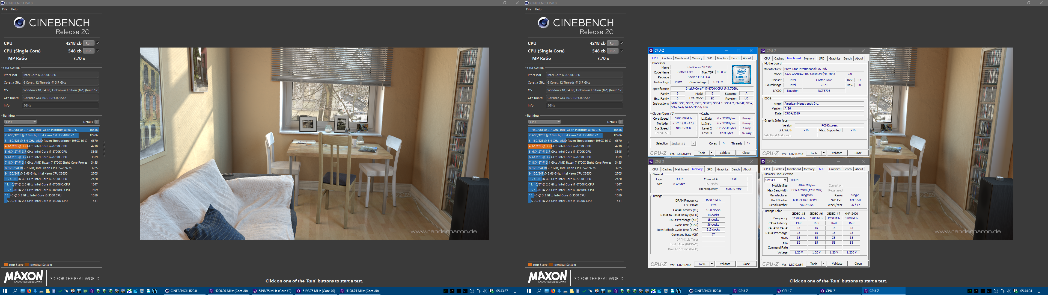Expand the Tools arrow in the CPU-Z CPU window
Viewport: 1048px width, 295px height.
click(x=711, y=153)
